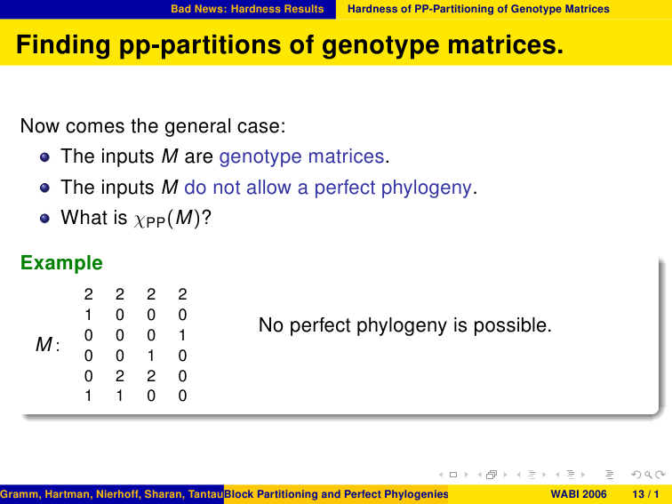Click the 13 / 1 page counter
Screen dimensions: 672x504
(x=645, y=494)
